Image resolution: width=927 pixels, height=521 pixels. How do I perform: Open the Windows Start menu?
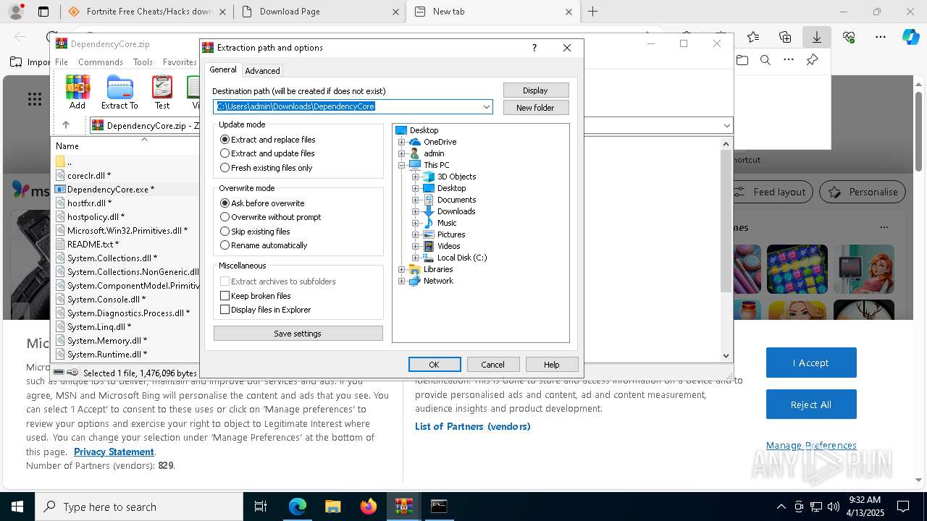17,507
